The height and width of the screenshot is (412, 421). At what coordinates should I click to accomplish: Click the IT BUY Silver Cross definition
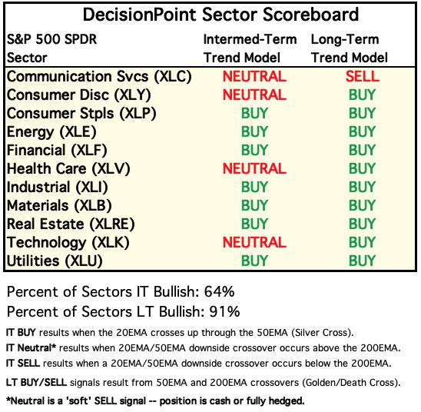click(180, 333)
